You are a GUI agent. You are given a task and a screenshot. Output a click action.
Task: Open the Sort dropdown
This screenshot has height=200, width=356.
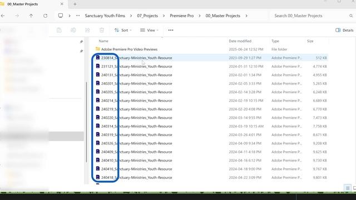pyautogui.click(x=123, y=30)
